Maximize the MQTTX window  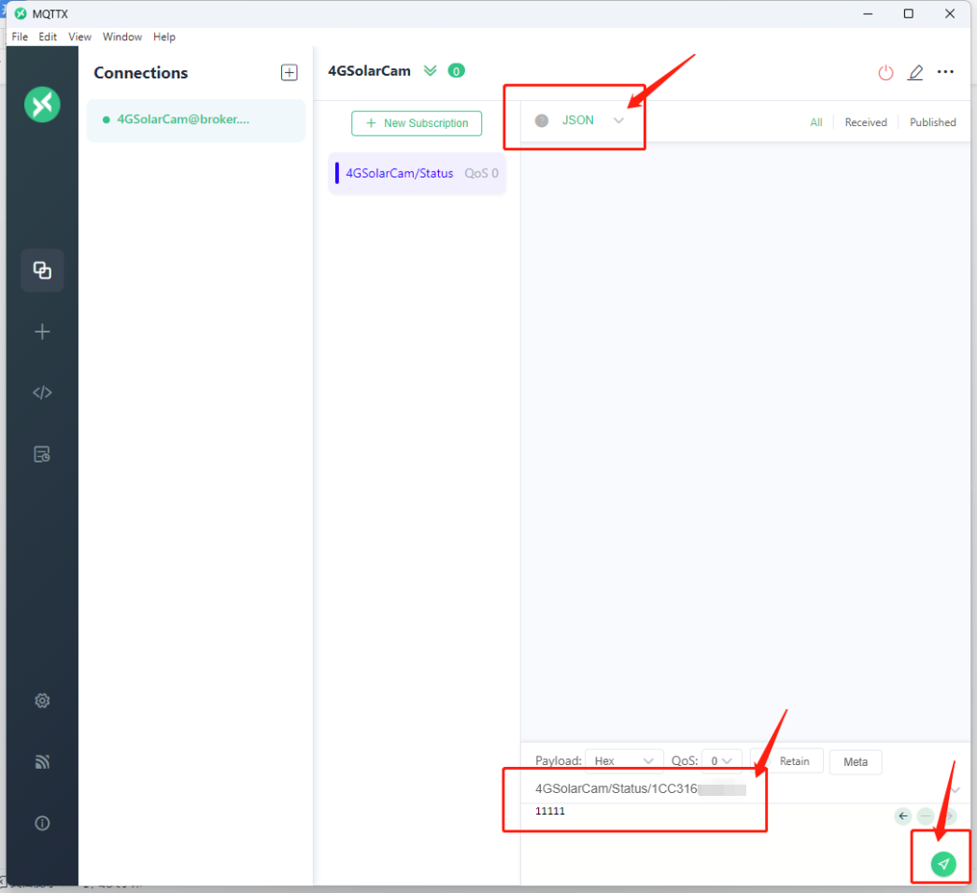point(909,14)
